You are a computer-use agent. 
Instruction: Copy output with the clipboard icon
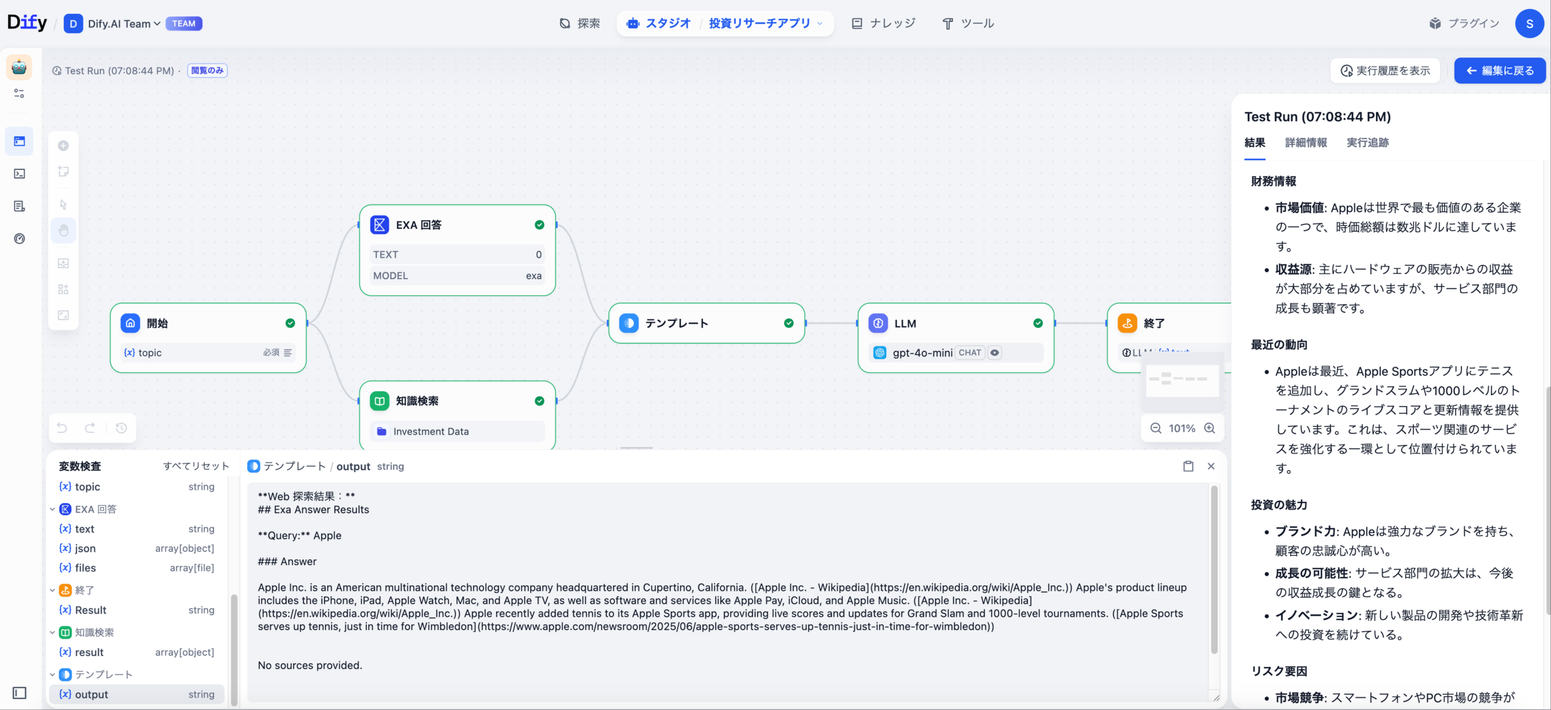pyautogui.click(x=1188, y=466)
